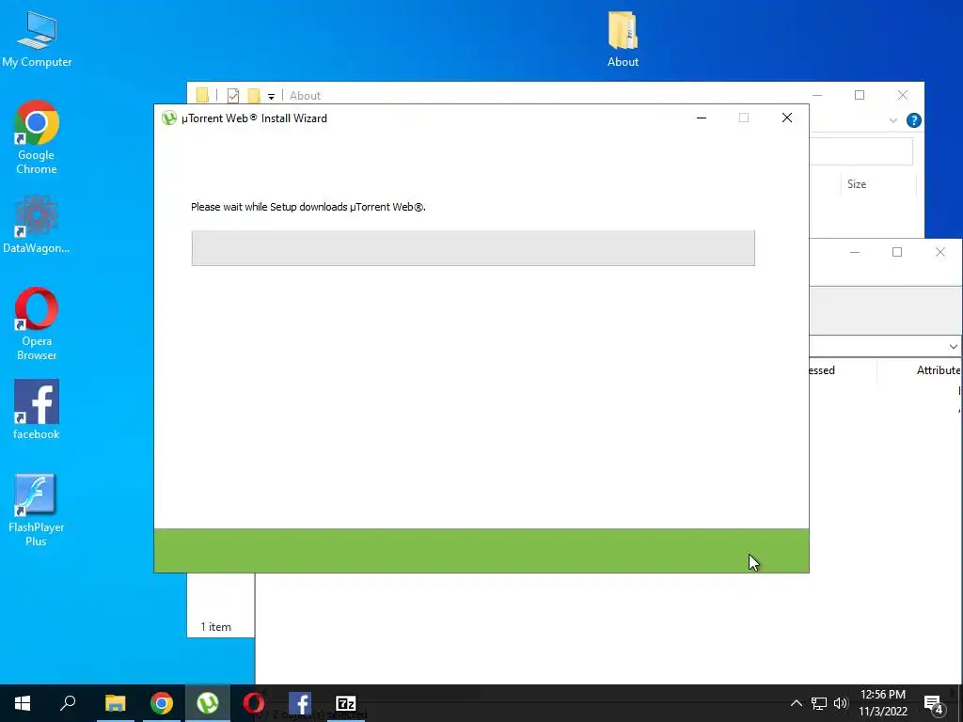The width and height of the screenshot is (963, 722).
Task: Open clock showing 12:56 PM
Action: [882, 703]
